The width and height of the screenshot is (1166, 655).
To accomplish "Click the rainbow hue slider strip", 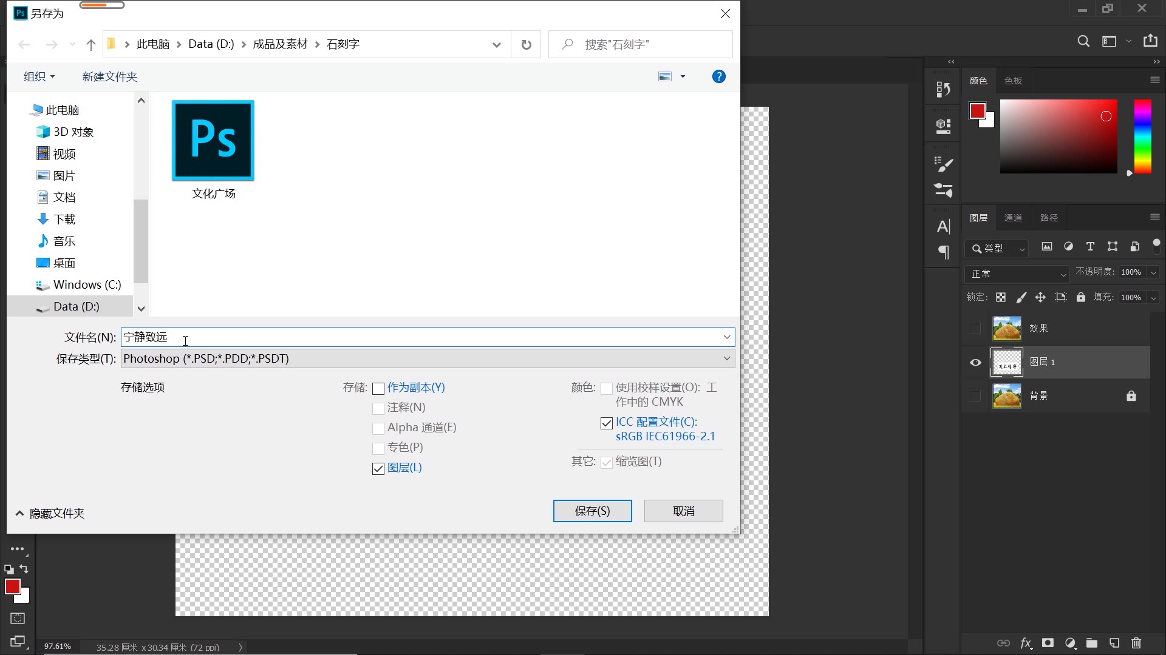I will click(1142, 136).
